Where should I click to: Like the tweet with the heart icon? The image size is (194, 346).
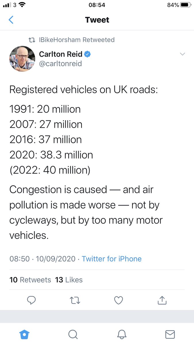point(118,300)
